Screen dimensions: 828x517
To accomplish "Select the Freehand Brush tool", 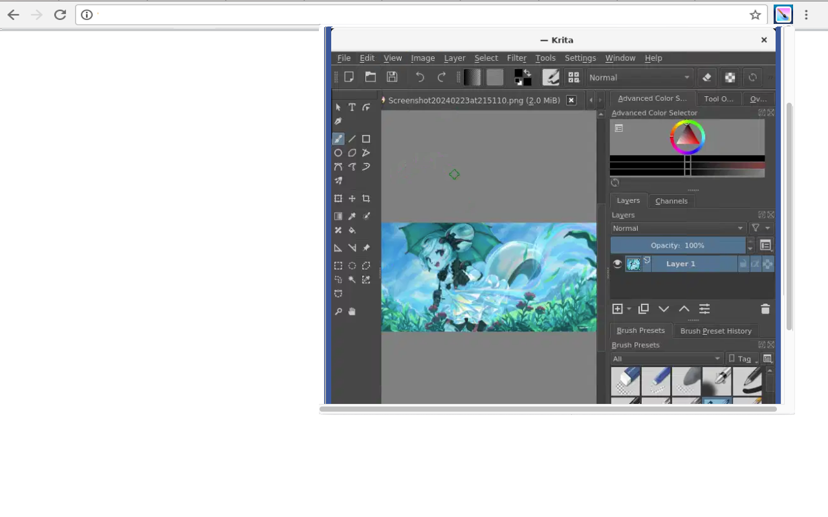I will (x=338, y=138).
